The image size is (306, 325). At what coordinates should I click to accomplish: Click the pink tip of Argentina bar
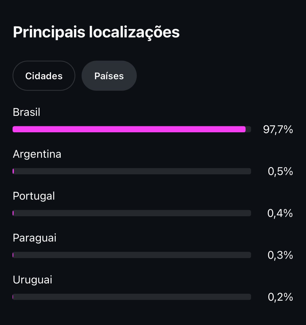point(13,171)
